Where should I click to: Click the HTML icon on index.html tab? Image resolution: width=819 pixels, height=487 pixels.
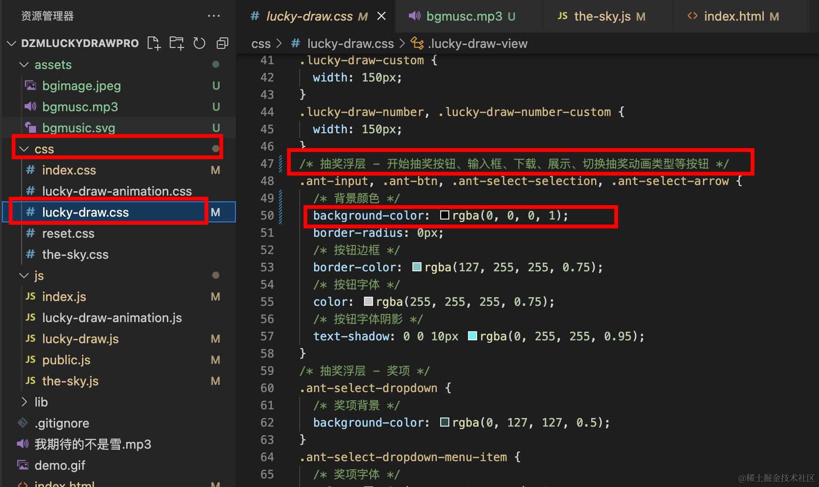[692, 16]
